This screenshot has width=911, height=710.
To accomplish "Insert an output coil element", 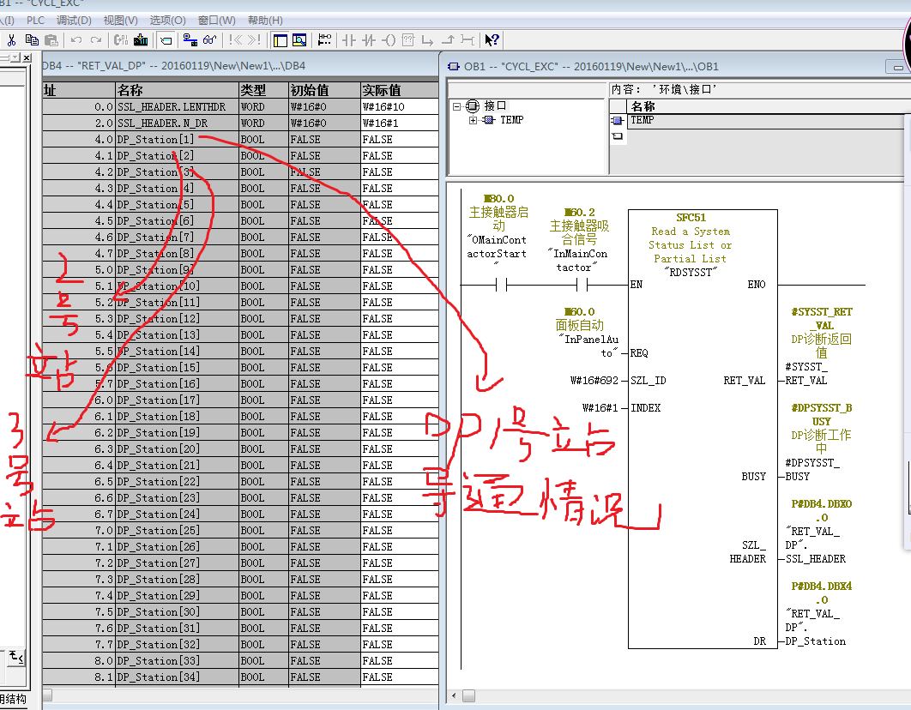I will (x=389, y=40).
